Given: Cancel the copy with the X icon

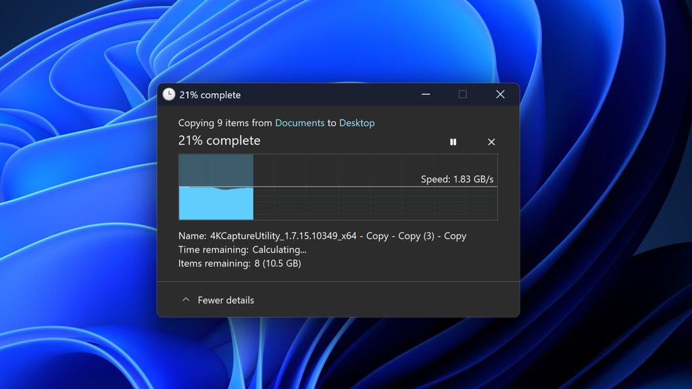Looking at the screenshot, I should coord(491,142).
